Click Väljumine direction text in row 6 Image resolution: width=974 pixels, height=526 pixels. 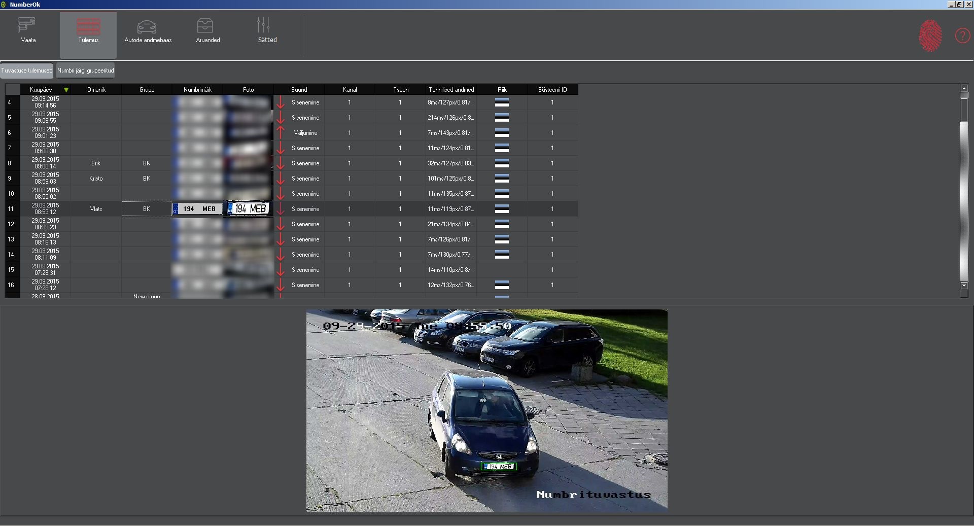305,133
